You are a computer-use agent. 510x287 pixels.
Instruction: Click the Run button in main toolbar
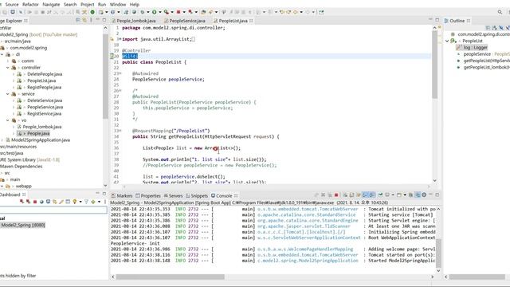[154, 12]
